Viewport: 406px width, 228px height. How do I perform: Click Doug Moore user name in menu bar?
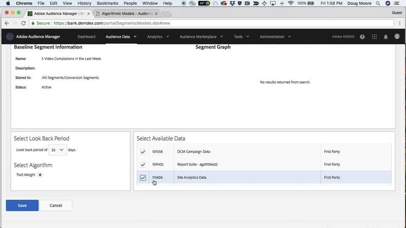[359, 3]
